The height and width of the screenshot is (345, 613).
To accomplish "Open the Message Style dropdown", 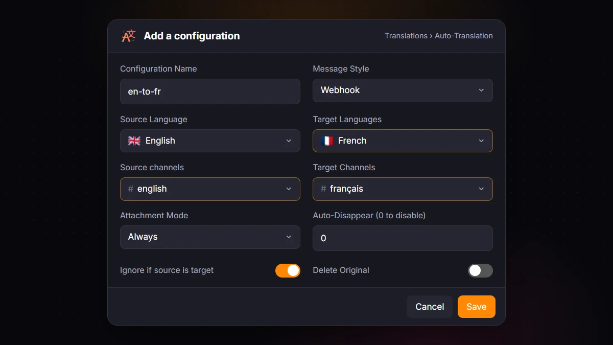I will (x=403, y=90).
